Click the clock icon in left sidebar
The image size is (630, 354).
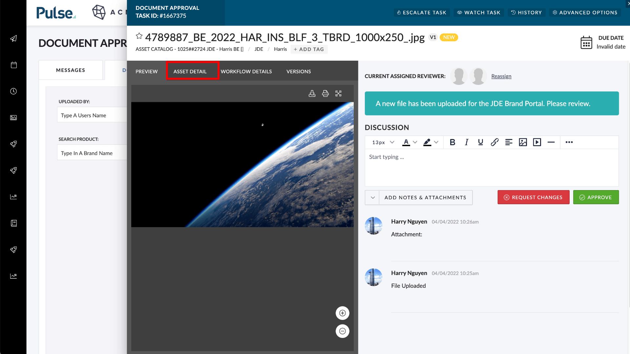click(x=13, y=91)
